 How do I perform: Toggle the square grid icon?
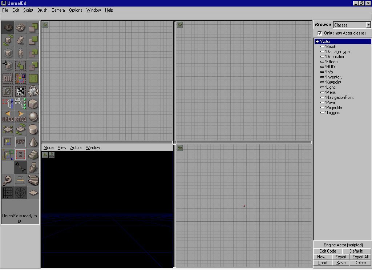click(x=8, y=193)
